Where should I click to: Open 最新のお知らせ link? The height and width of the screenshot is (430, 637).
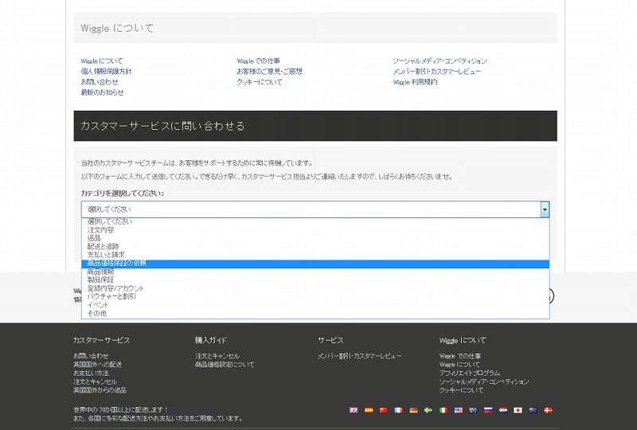coord(102,92)
